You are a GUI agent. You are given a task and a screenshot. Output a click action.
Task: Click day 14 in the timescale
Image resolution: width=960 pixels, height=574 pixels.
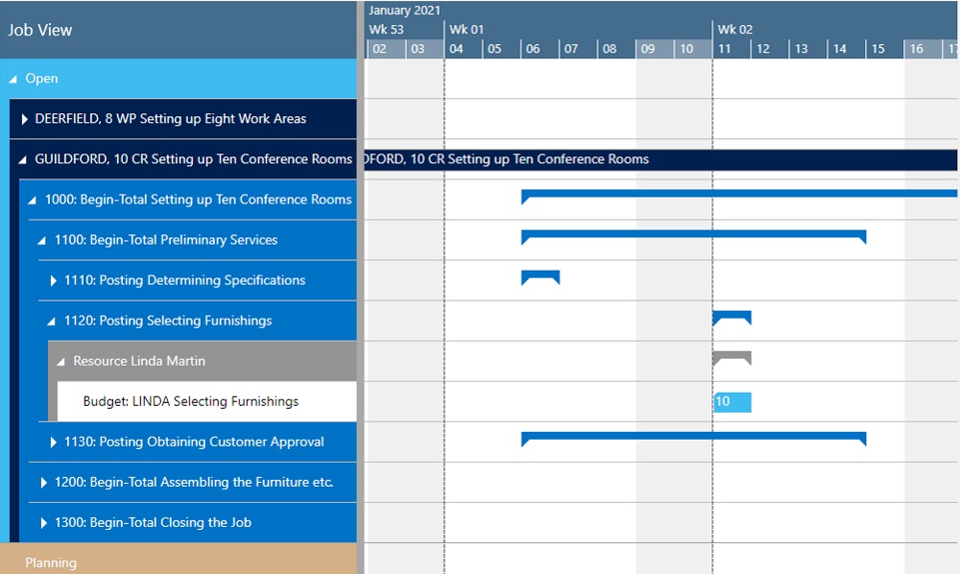coord(847,49)
